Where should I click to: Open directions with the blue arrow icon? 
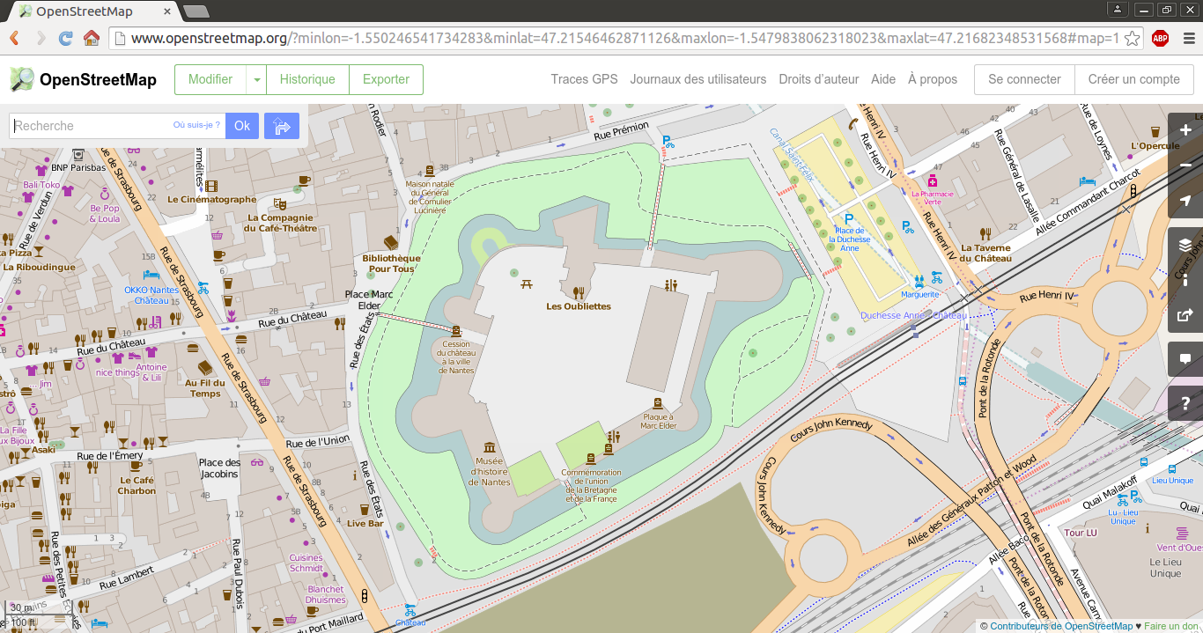[282, 126]
